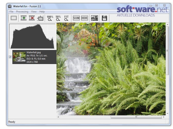Viewport: 173px width, 129px height.
Task: Add an image with the green plus icon
Action: (x=24, y=18)
